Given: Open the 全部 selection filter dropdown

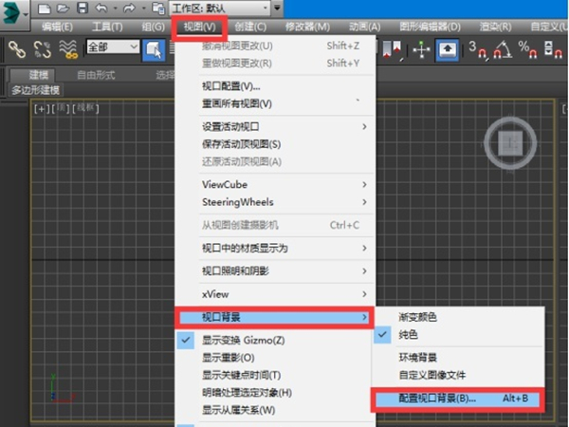Looking at the screenshot, I should [112, 46].
